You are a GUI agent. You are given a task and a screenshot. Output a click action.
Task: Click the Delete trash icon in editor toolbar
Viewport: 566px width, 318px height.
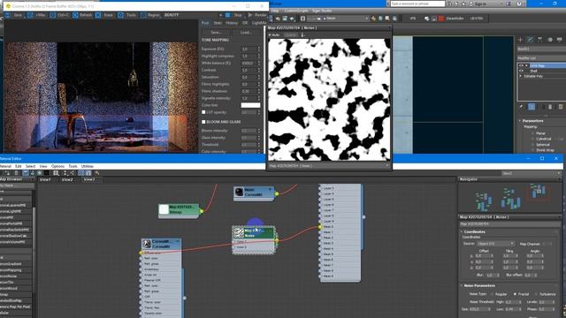(17, 173)
